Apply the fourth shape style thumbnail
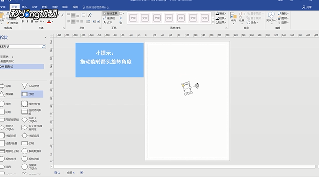This screenshot has height=177, width=319. click(169, 18)
